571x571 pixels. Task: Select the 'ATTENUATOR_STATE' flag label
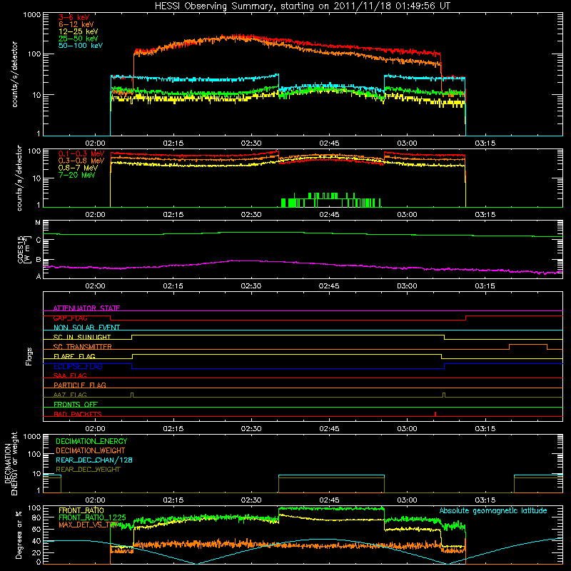click(x=86, y=308)
